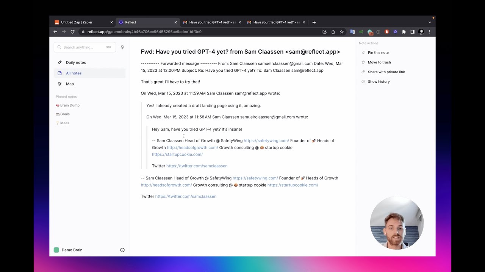The image size is (485, 272).
Task: Click the share page icon in address bar
Action: pos(333,32)
